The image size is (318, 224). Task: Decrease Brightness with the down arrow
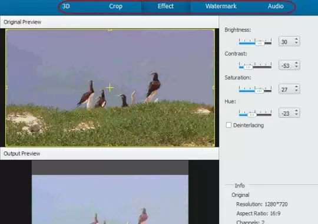point(296,43)
